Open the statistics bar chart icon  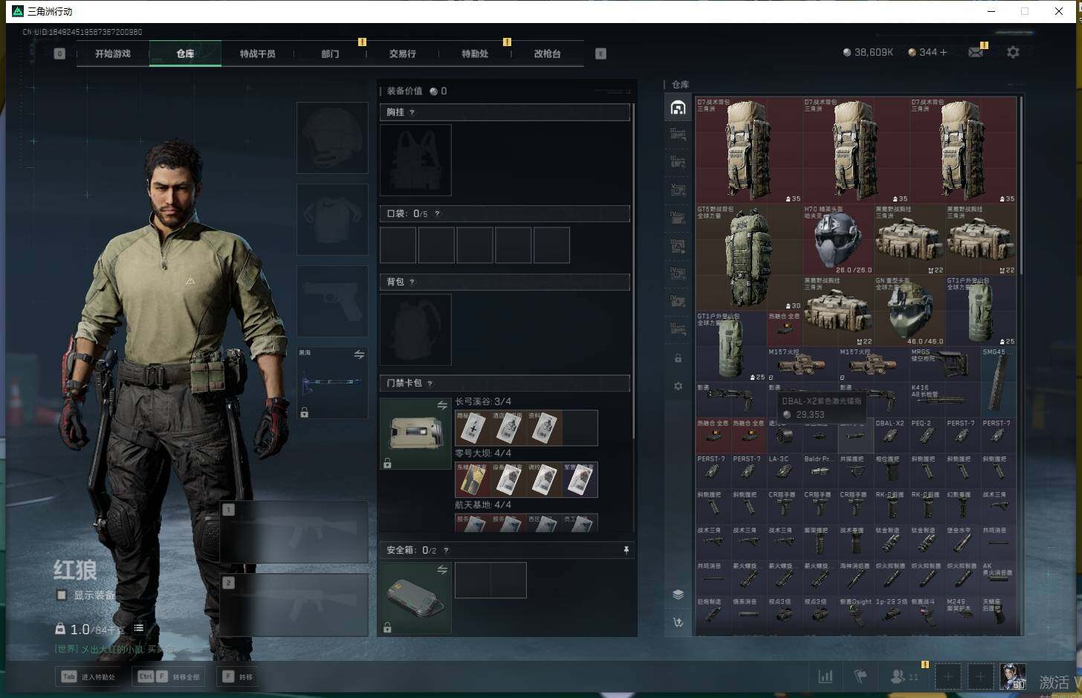[825, 676]
